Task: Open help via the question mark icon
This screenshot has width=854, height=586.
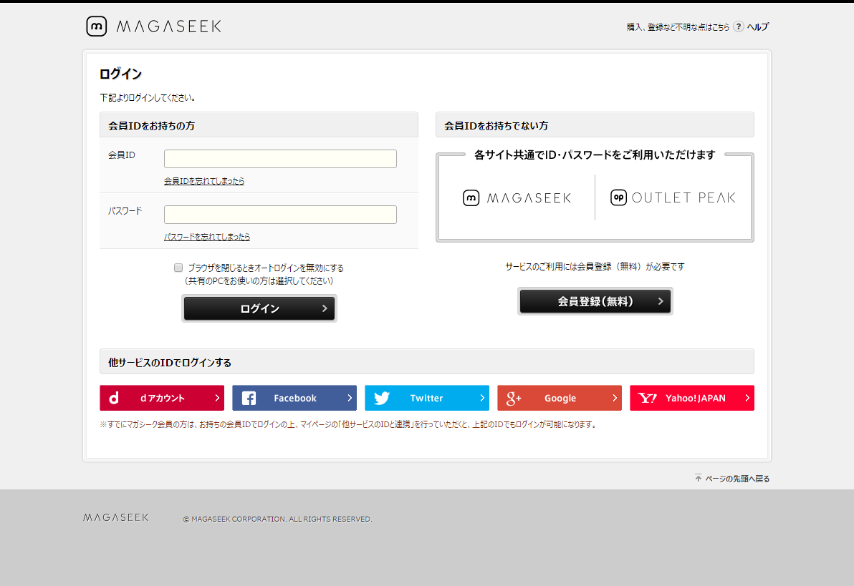Action: [738, 26]
